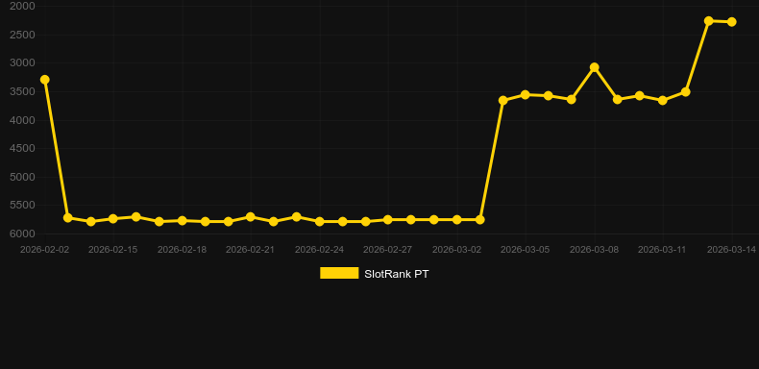This screenshot has height=369, width=759.
Task: Click the 2026-02-18 x-axis label
Action: tap(182, 250)
